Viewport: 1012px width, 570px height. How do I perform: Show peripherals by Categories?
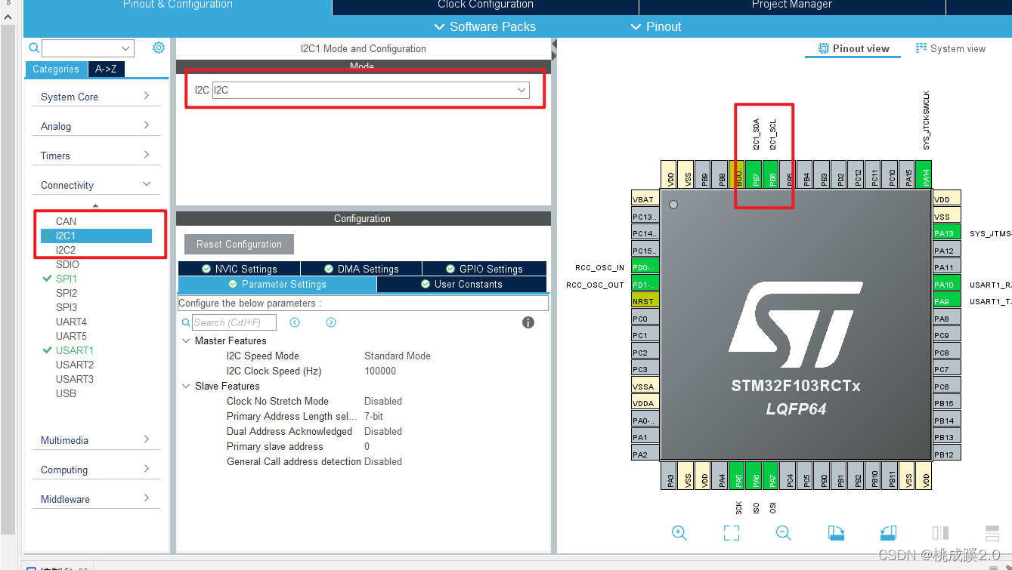click(56, 69)
